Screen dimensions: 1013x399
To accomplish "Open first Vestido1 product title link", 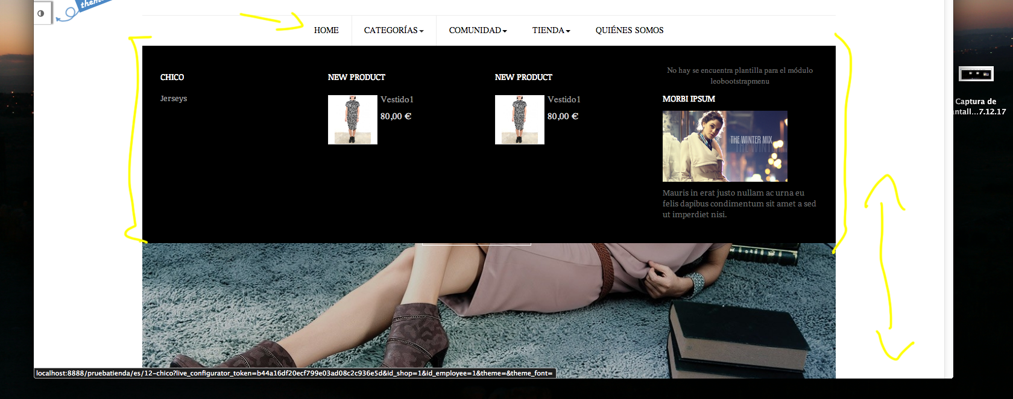I will pyautogui.click(x=397, y=99).
